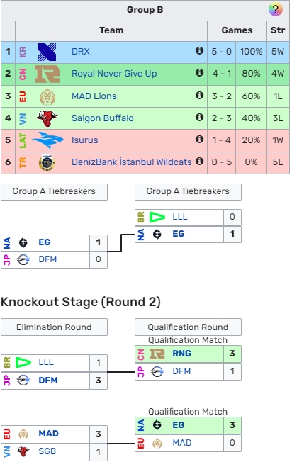
Task: Click the Saigon Buffalo bull logo in standings
Action: tap(47, 118)
